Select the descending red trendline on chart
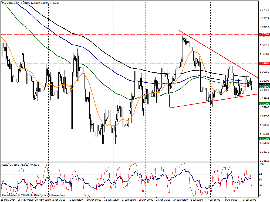The width and height of the screenshot is (270, 202). 218,54
